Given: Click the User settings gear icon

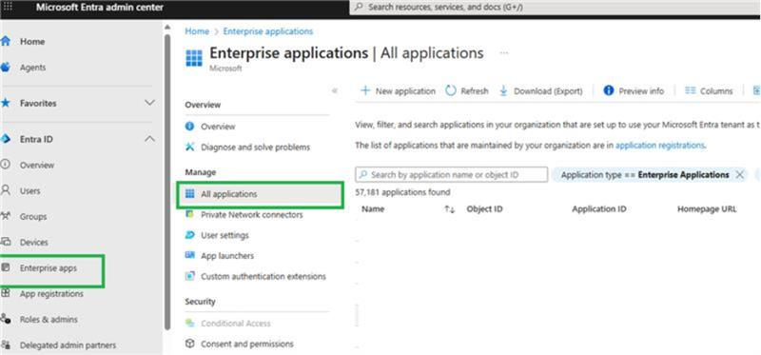Looking at the screenshot, I should pyautogui.click(x=189, y=235).
